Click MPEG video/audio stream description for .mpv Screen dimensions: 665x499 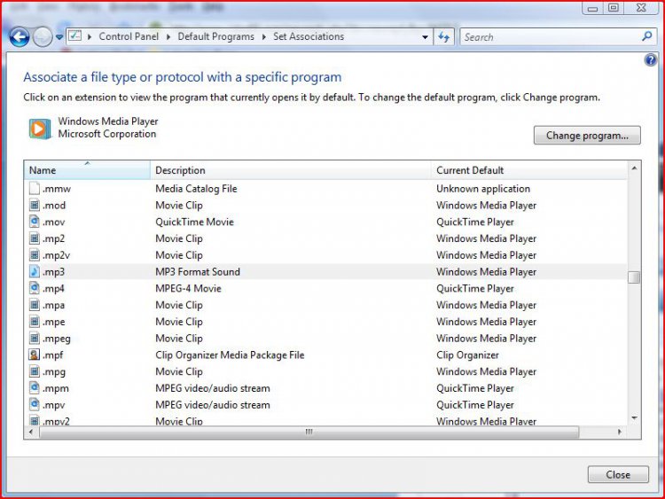tap(213, 405)
